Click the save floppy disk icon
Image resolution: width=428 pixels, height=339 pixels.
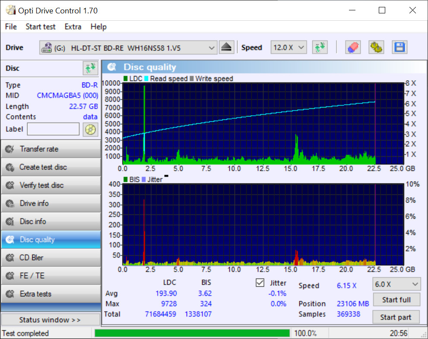(x=399, y=47)
